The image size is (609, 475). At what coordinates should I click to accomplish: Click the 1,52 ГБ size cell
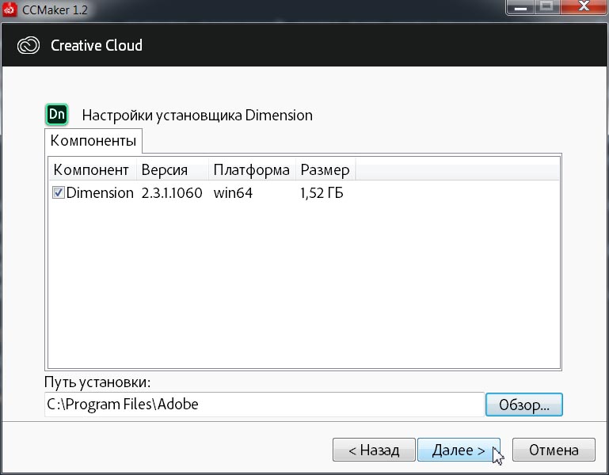[322, 193]
